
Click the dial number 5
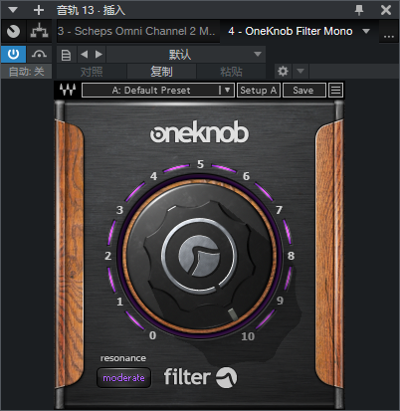coord(200,164)
